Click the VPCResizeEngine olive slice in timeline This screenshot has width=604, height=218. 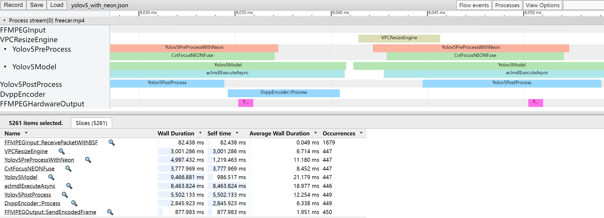click(399, 38)
